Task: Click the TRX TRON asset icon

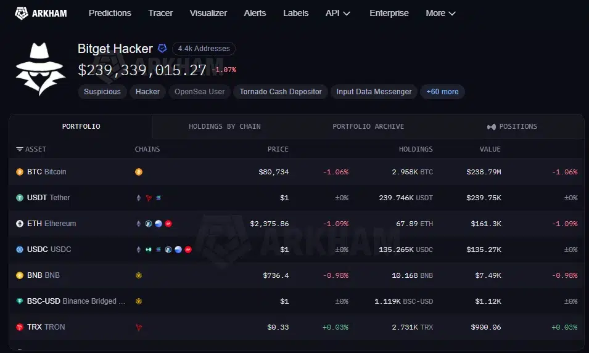Action: (x=20, y=327)
